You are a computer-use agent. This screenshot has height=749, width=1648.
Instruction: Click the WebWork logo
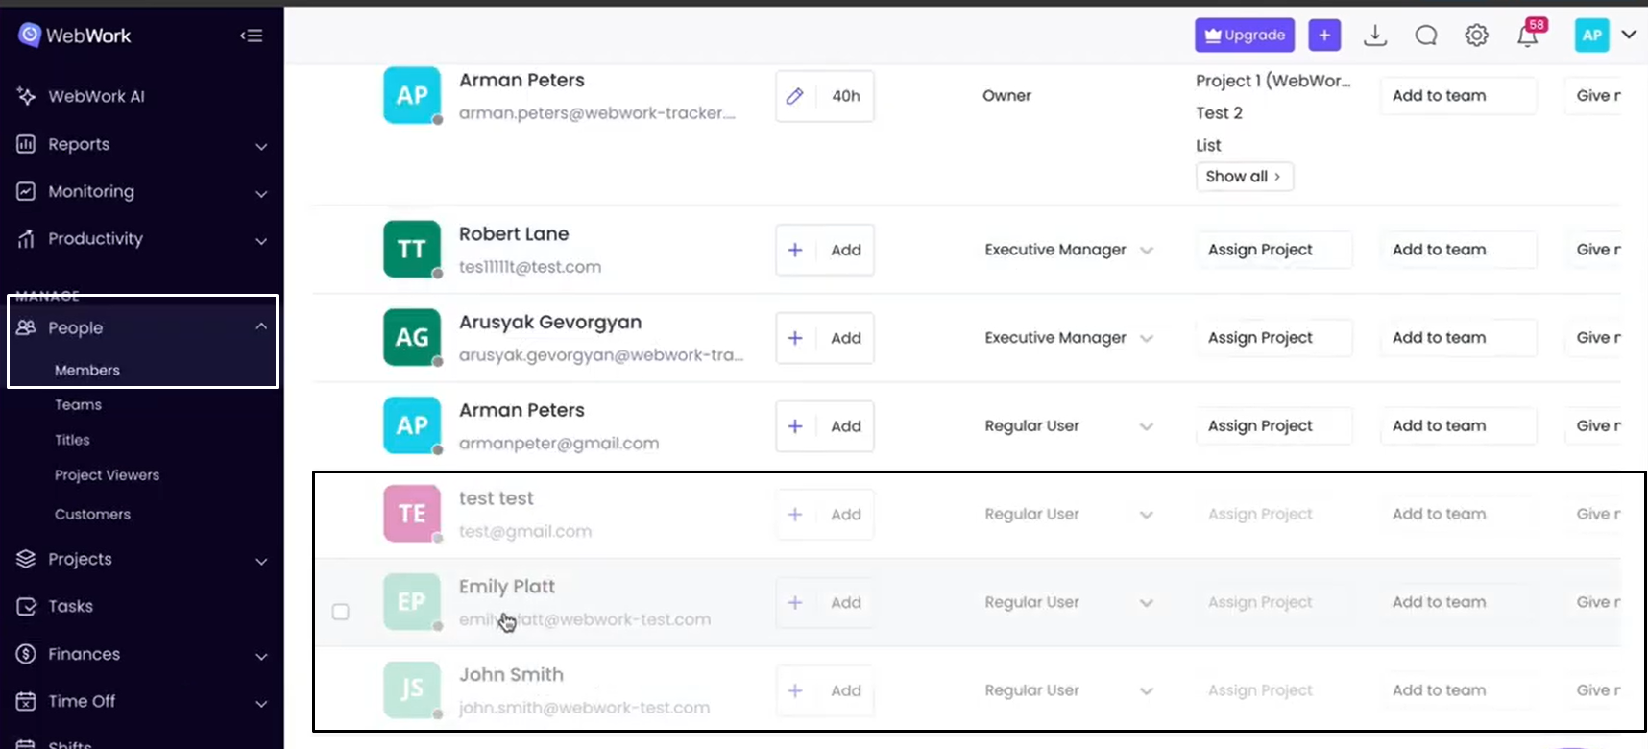[75, 36]
